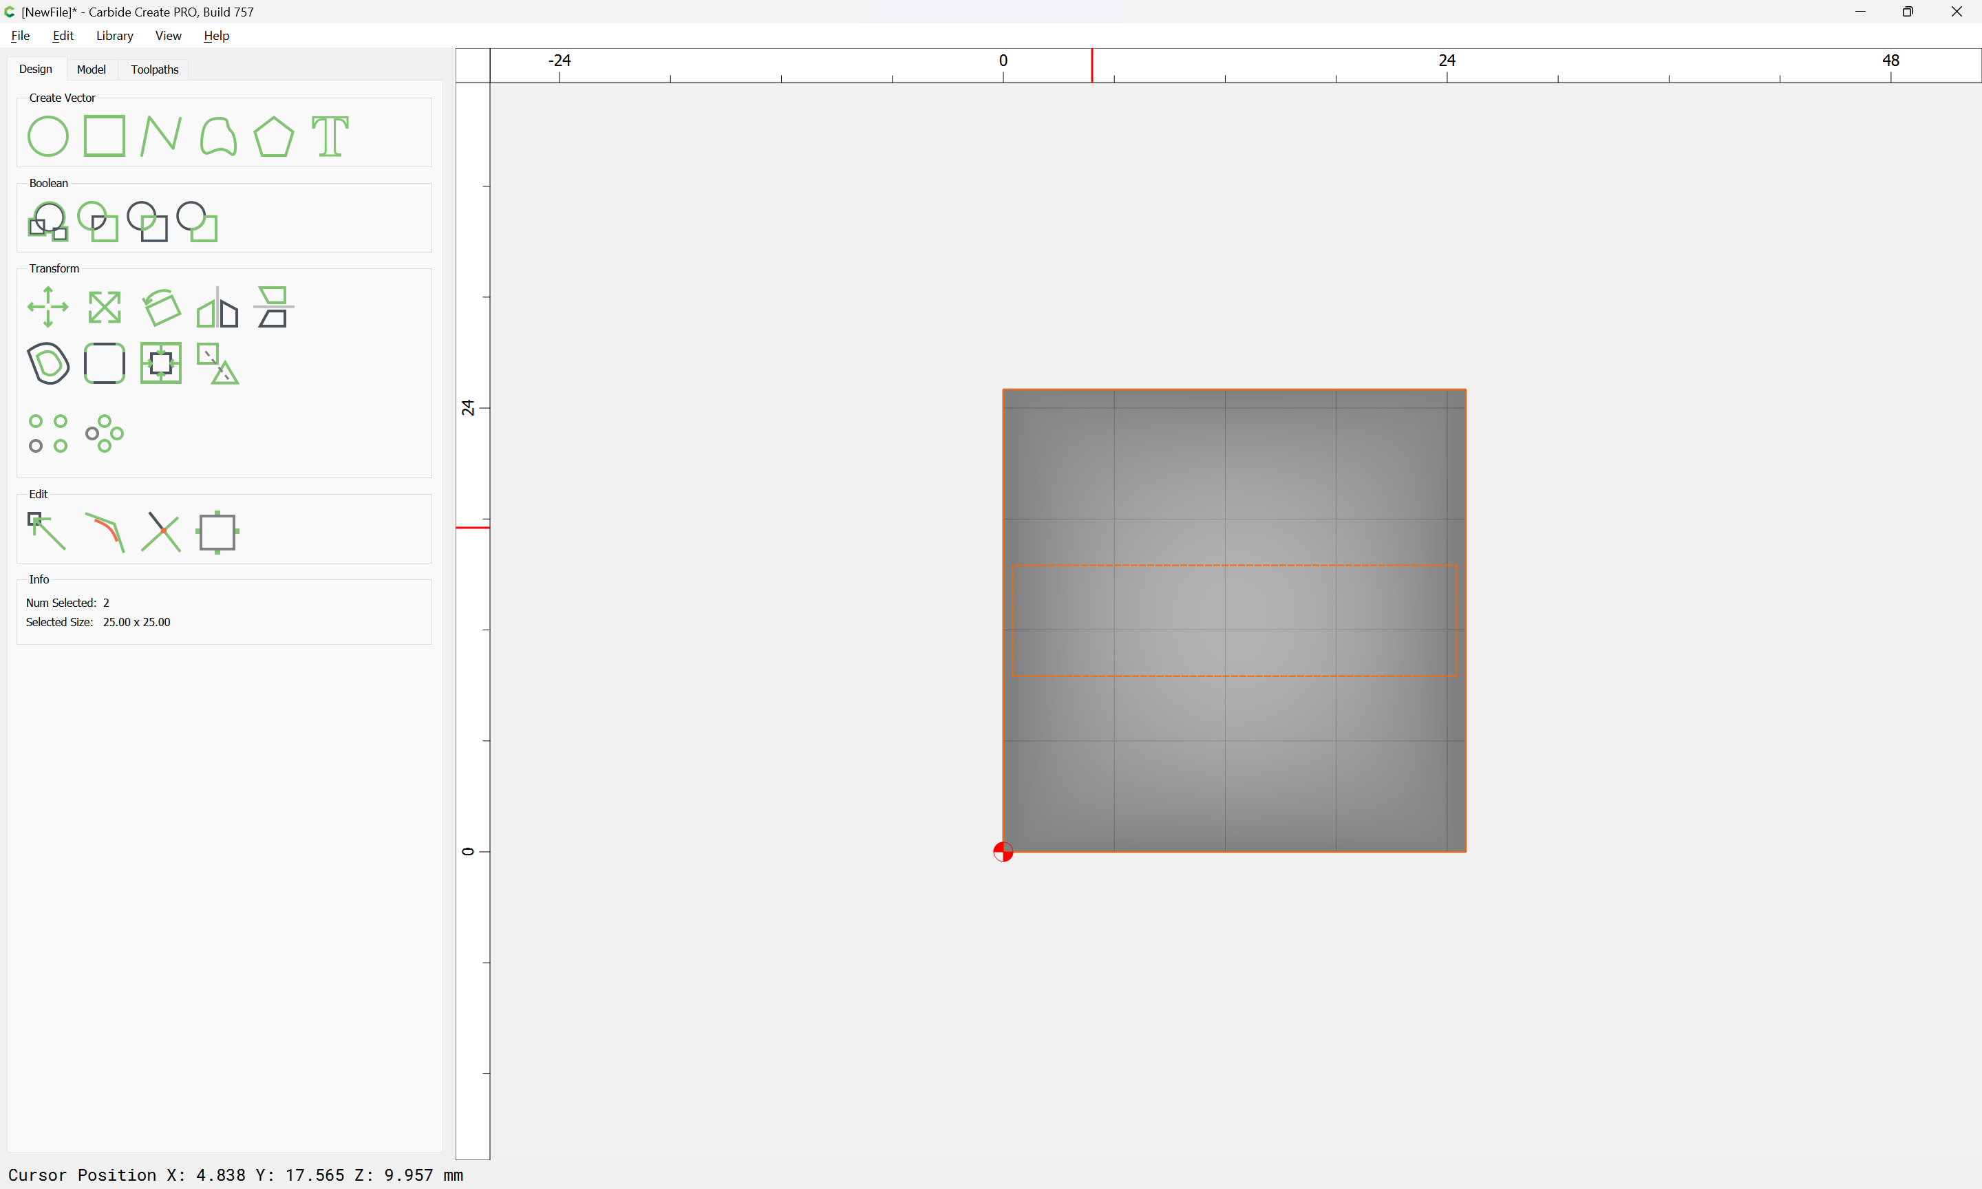Select the Polygon vector tool
This screenshot has width=1982, height=1189.
274,136
